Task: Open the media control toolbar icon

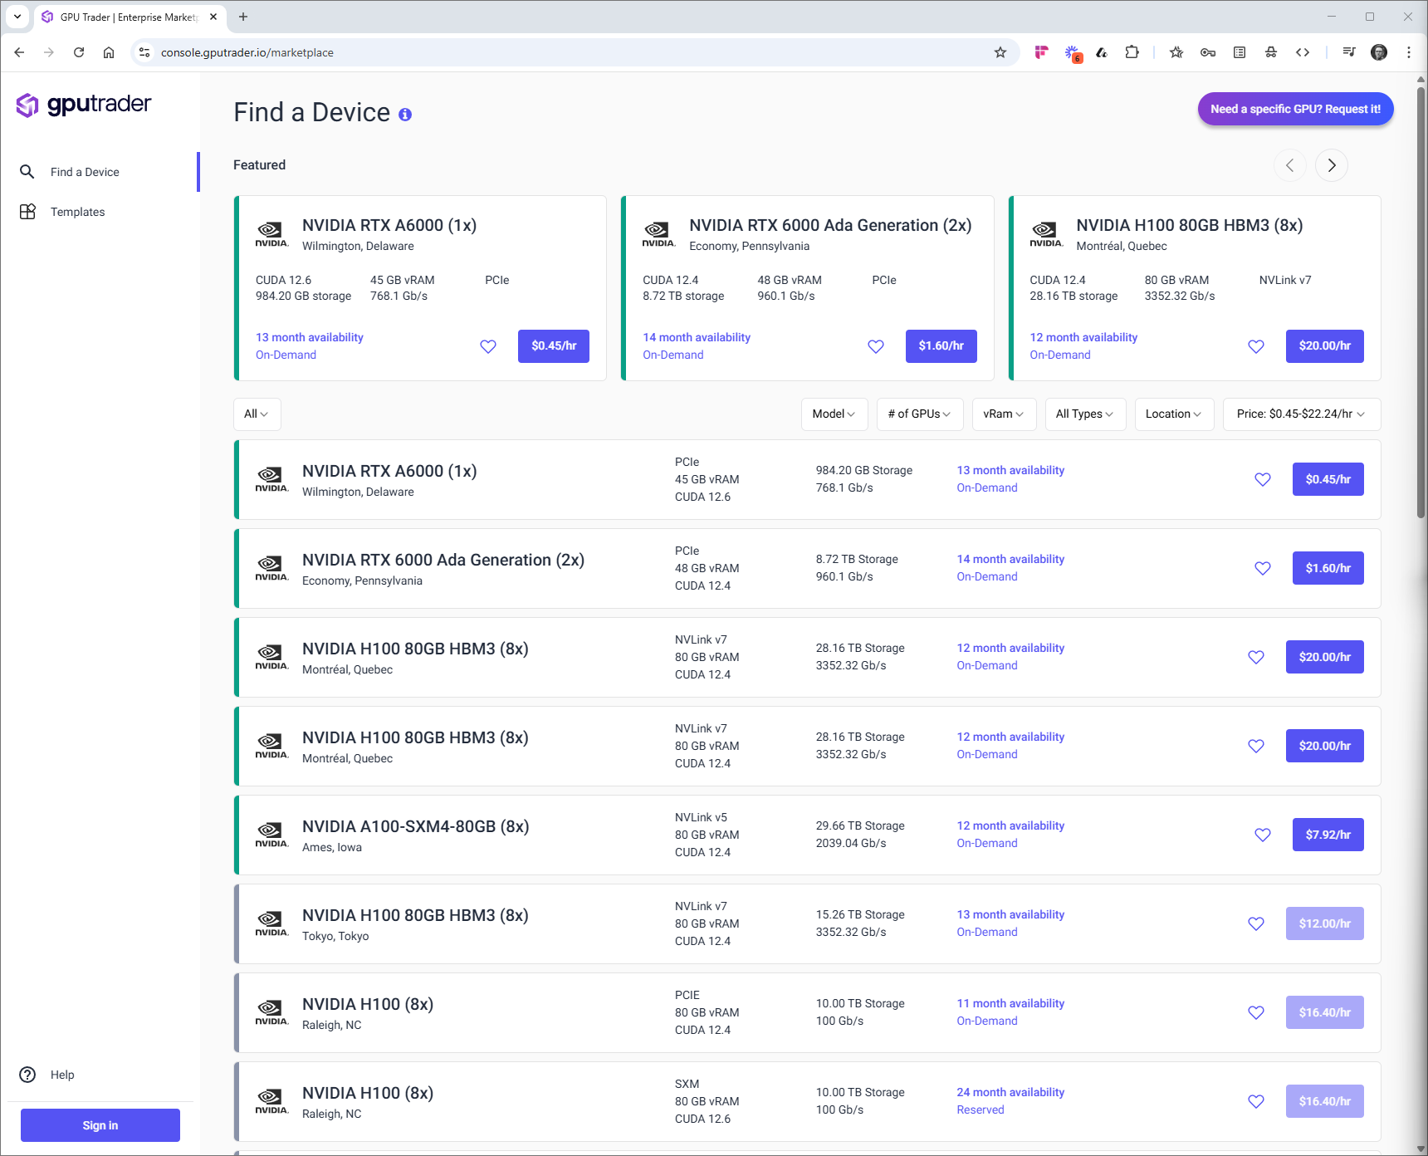Action: [1349, 52]
